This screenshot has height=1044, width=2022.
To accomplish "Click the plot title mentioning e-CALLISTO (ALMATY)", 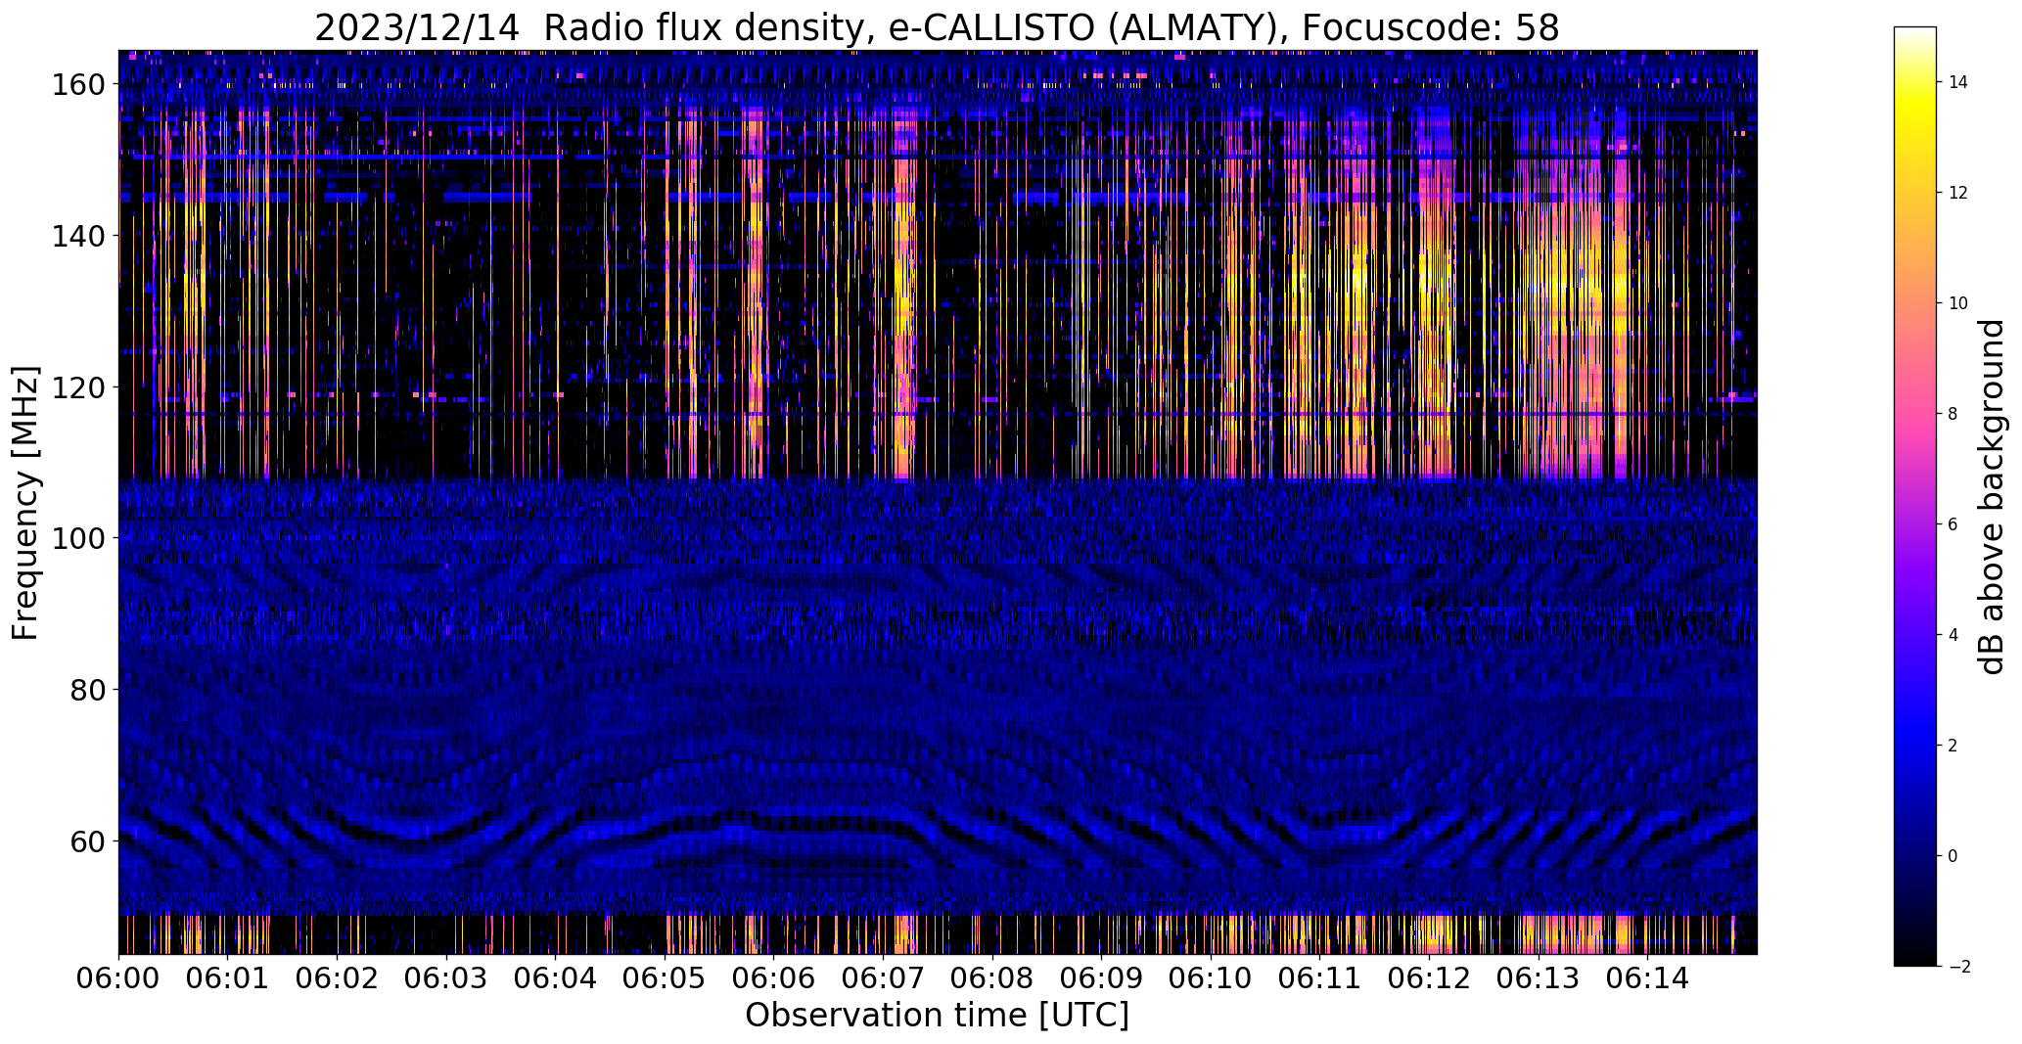I will (937, 27).
